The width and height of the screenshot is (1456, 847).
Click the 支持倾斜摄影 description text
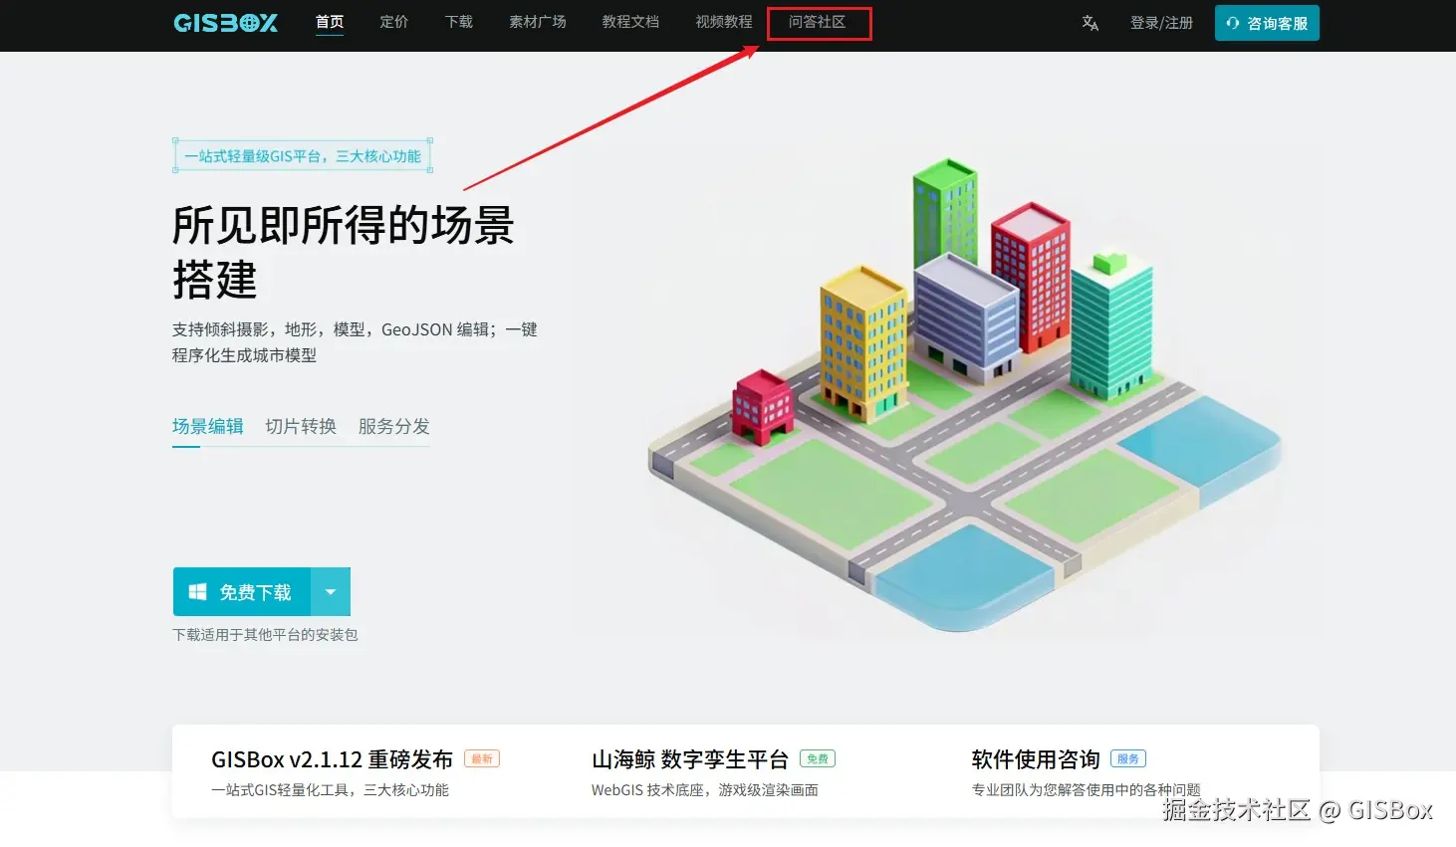tap(355, 342)
